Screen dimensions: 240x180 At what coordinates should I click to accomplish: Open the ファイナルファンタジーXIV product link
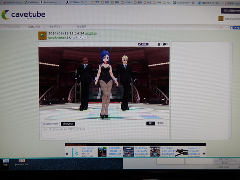pos(168,151)
